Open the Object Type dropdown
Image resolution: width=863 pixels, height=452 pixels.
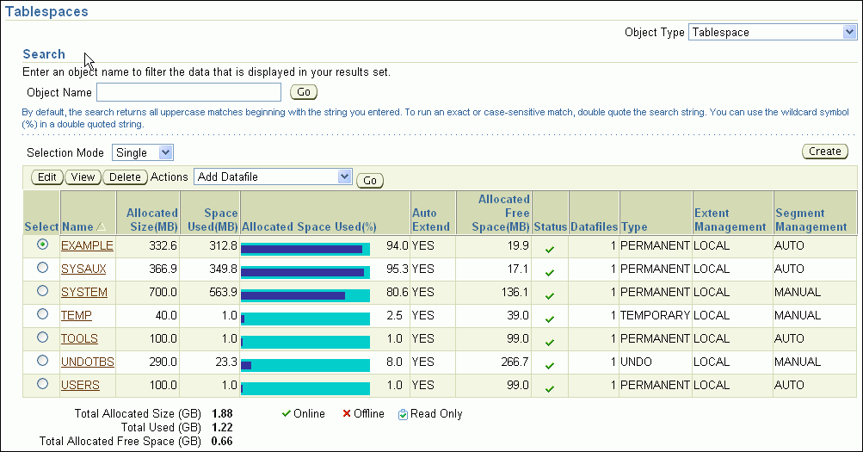click(772, 33)
